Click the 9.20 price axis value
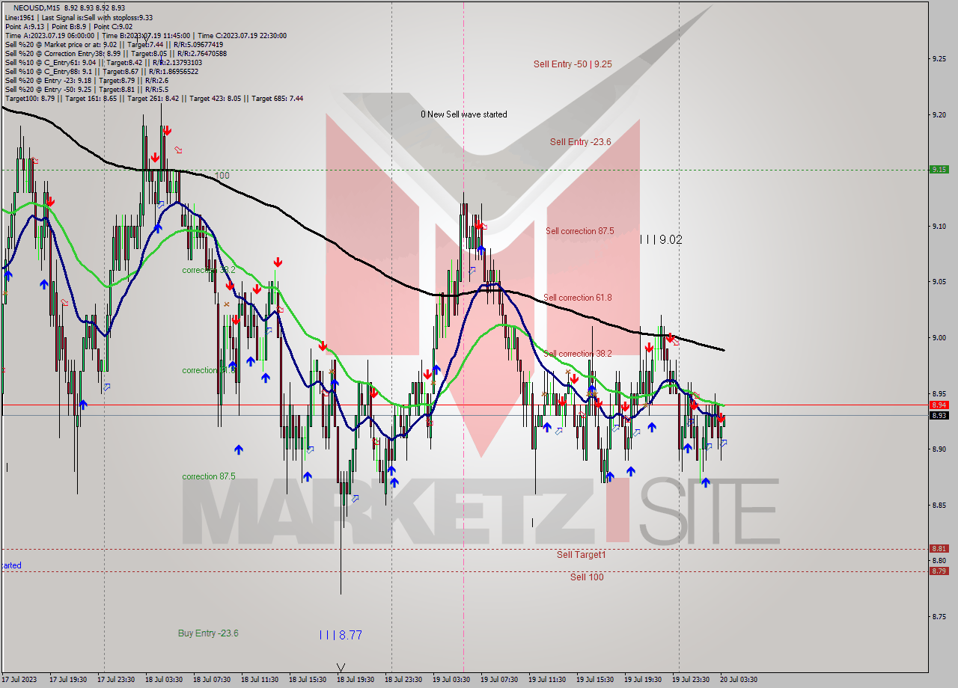 tap(939, 114)
